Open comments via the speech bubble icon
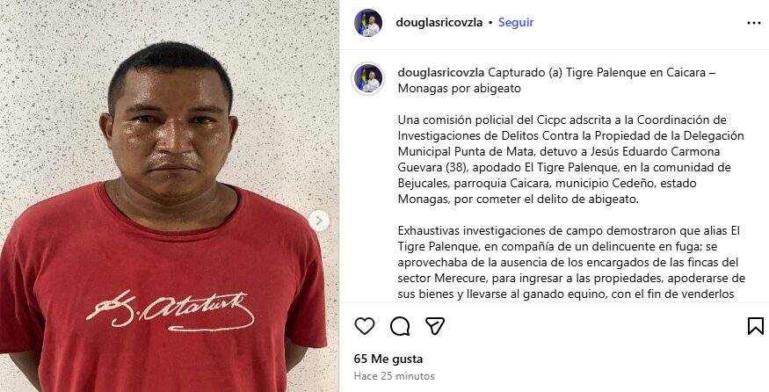Viewport: 769px width, 392px height. pyautogui.click(x=400, y=326)
